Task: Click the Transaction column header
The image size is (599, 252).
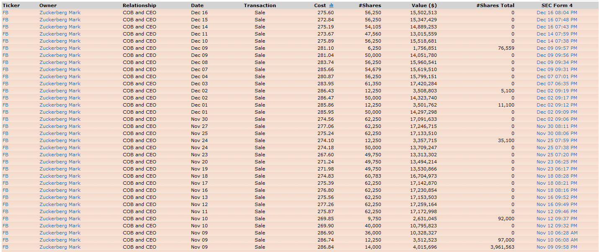Action: pyautogui.click(x=260, y=5)
